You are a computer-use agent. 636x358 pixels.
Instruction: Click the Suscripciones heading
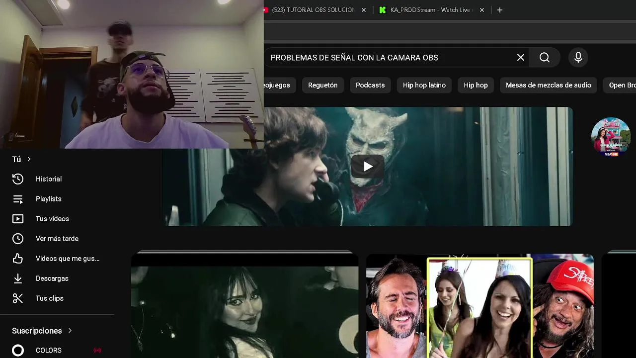point(37,331)
